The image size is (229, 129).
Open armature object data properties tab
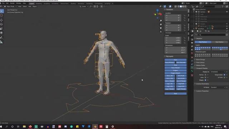192,68
